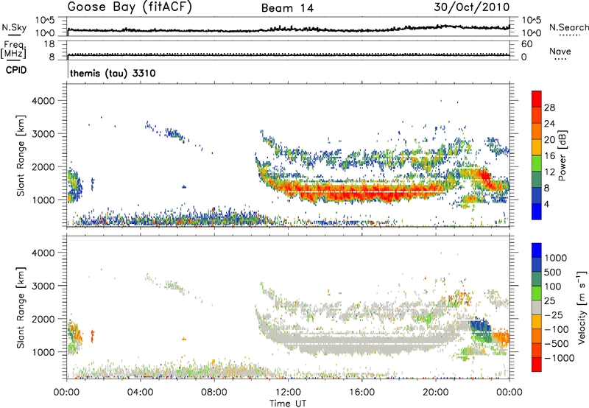Click the 'Time UT' axis title
This screenshot has width=589, height=408.
click(x=288, y=404)
